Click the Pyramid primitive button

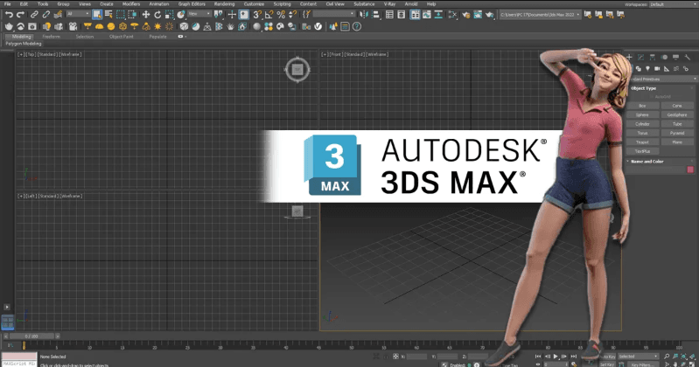coord(677,133)
